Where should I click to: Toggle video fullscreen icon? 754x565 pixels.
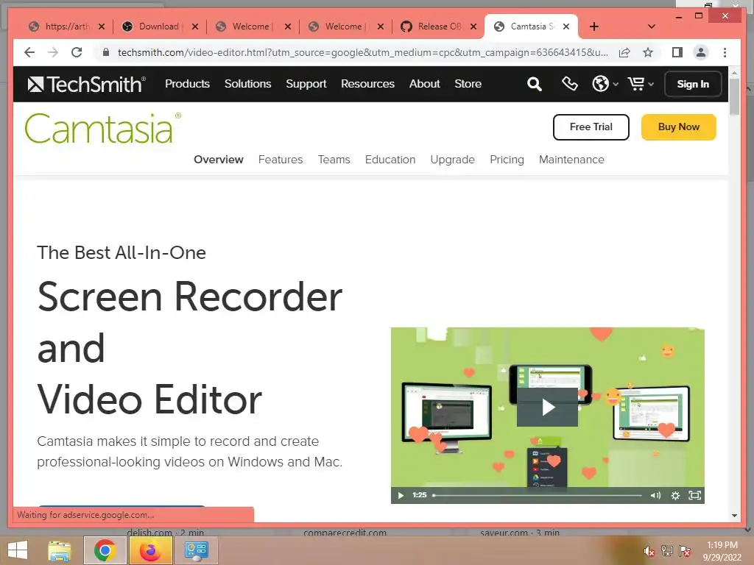click(695, 495)
